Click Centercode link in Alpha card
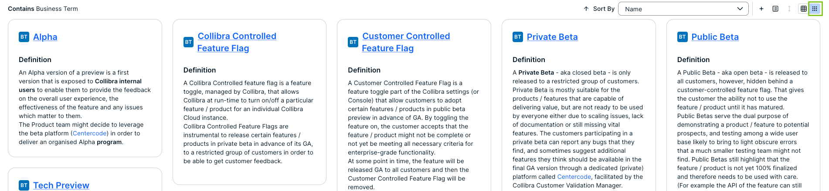This screenshot has height=191, width=829. [90, 133]
